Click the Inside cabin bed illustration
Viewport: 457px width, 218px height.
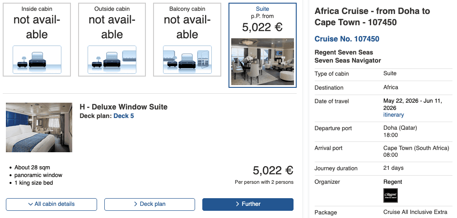[x=37, y=59]
